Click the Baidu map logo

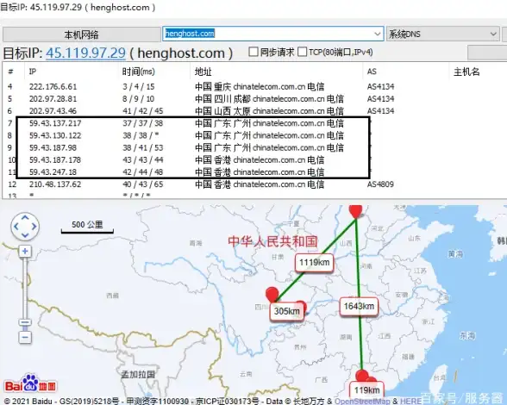pos(30,383)
